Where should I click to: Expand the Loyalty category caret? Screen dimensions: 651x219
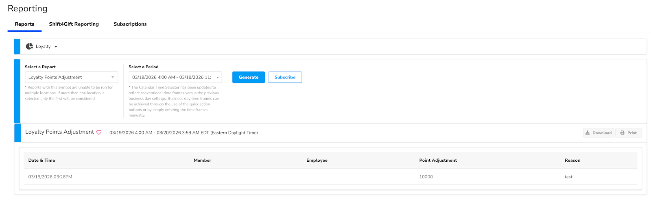[56, 47]
